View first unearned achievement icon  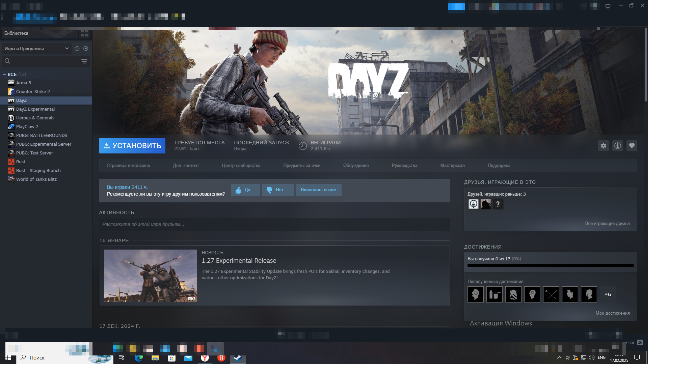(476, 294)
